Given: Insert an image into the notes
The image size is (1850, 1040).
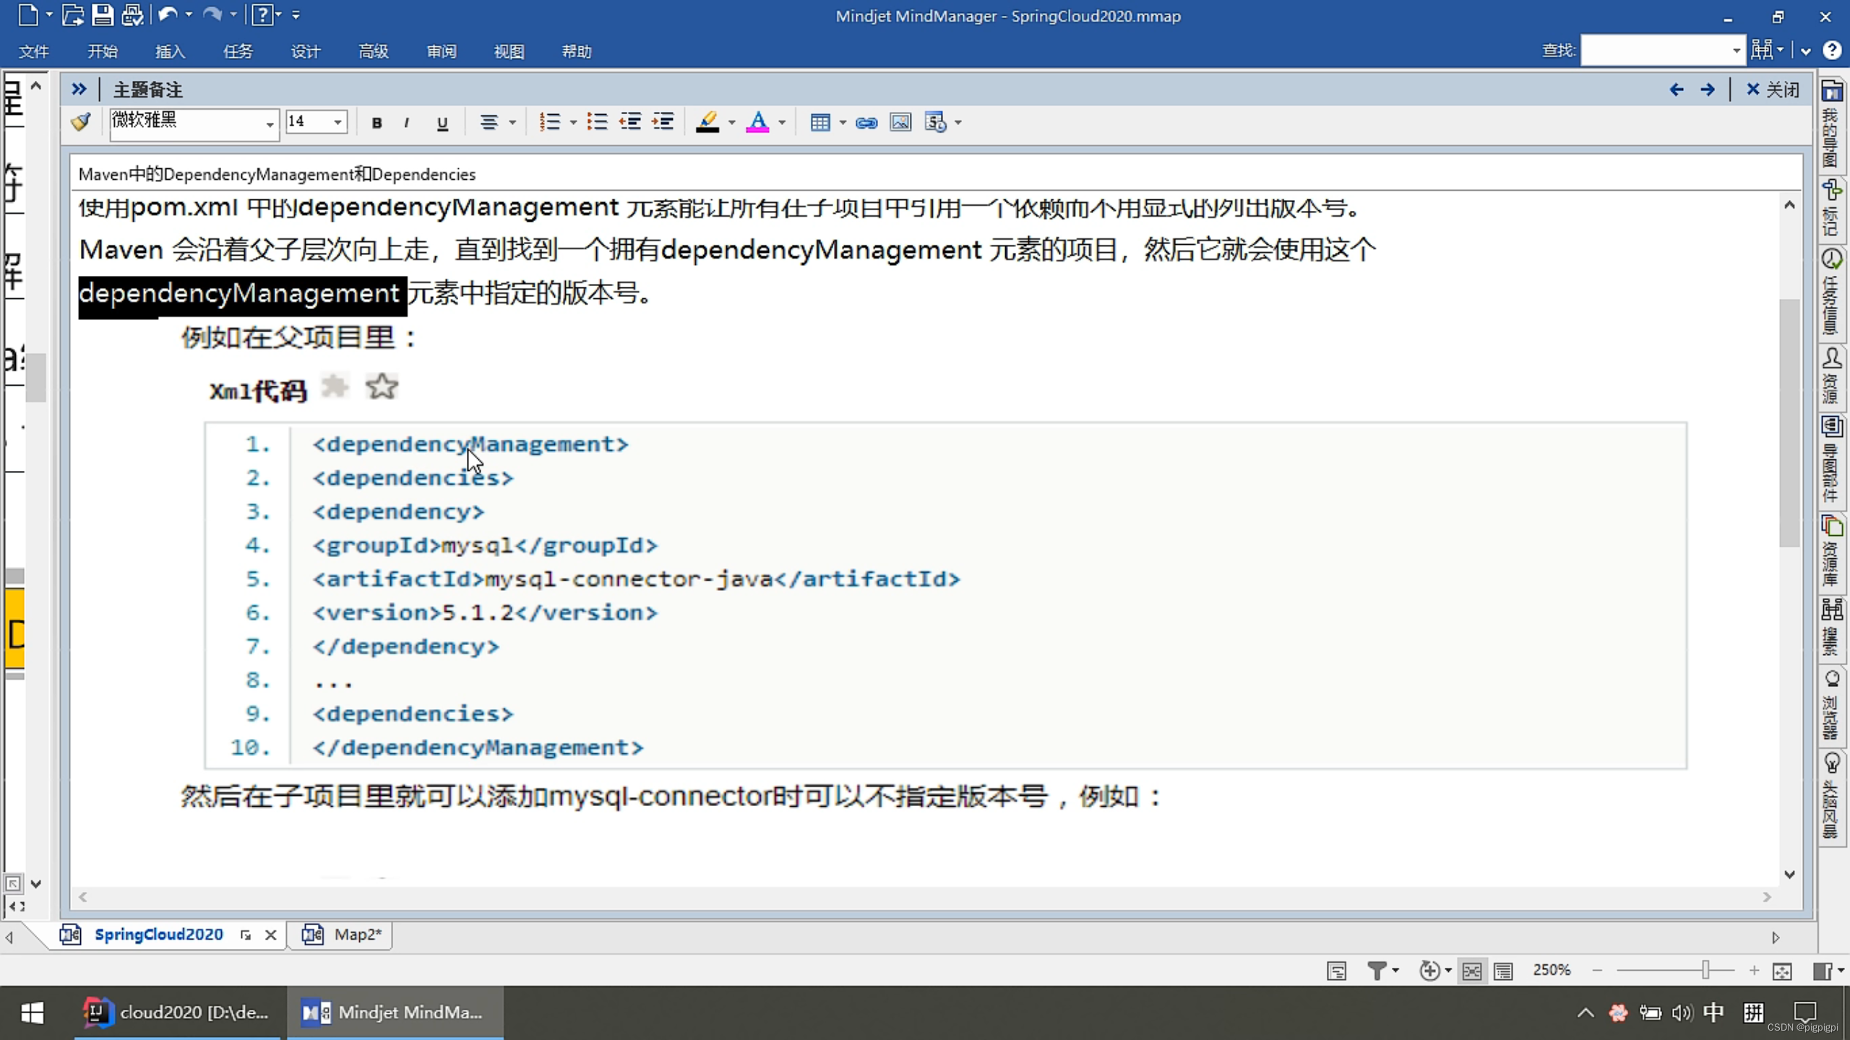Looking at the screenshot, I should (x=900, y=122).
